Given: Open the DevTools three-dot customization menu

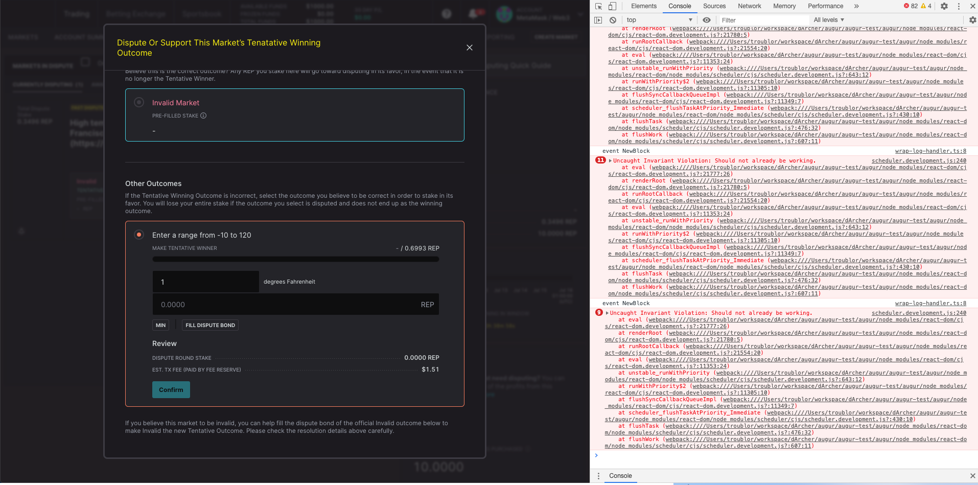Looking at the screenshot, I should click(x=958, y=6).
